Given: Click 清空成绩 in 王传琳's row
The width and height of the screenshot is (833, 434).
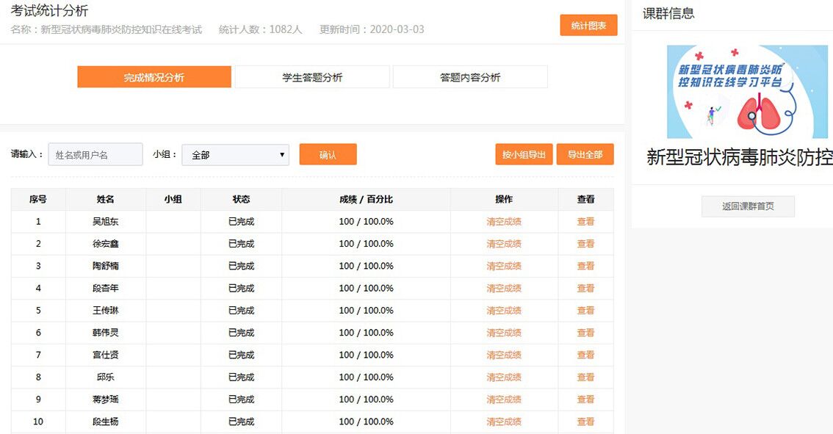Looking at the screenshot, I should point(504,311).
